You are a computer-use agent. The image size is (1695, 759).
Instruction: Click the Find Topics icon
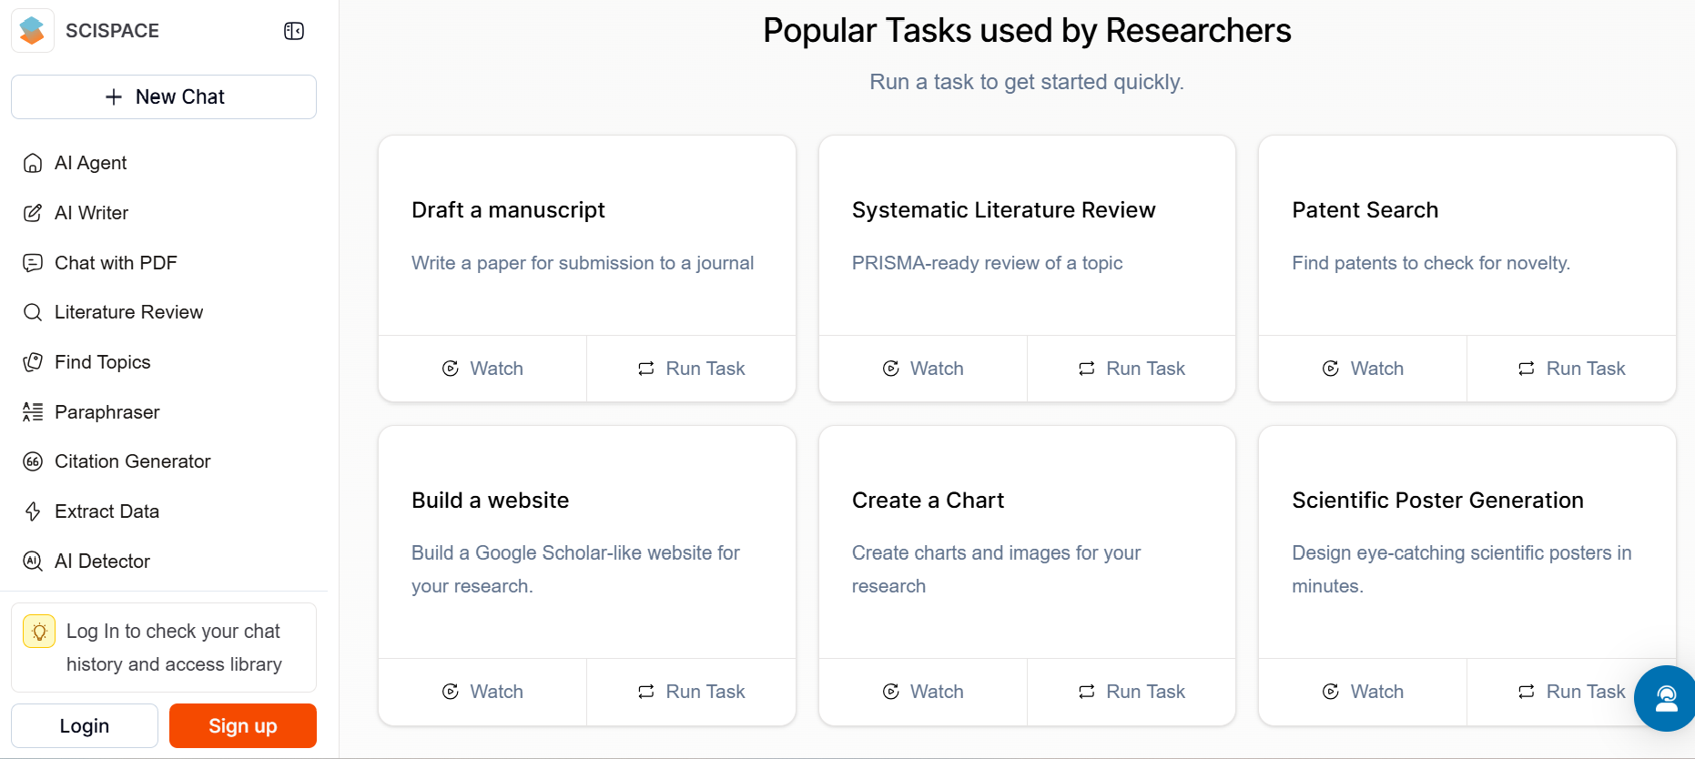click(x=33, y=362)
